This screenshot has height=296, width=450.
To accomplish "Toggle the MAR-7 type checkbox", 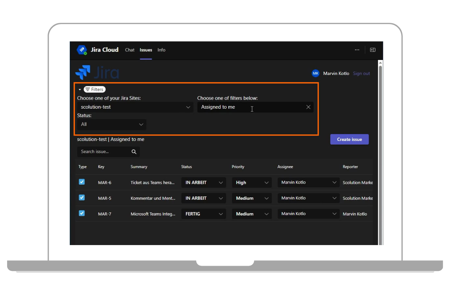I will coord(82,214).
